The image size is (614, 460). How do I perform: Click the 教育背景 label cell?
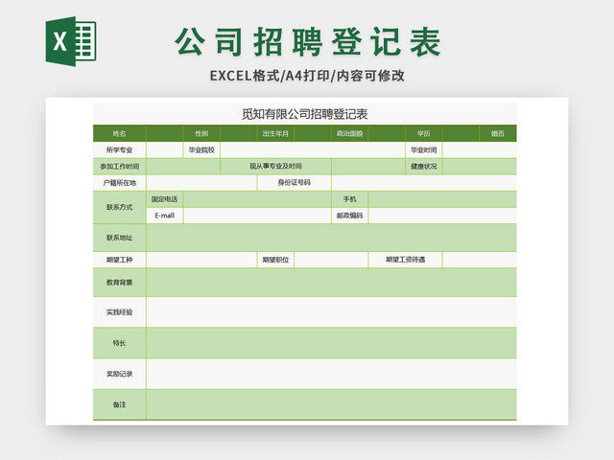pyautogui.click(x=119, y=283)
